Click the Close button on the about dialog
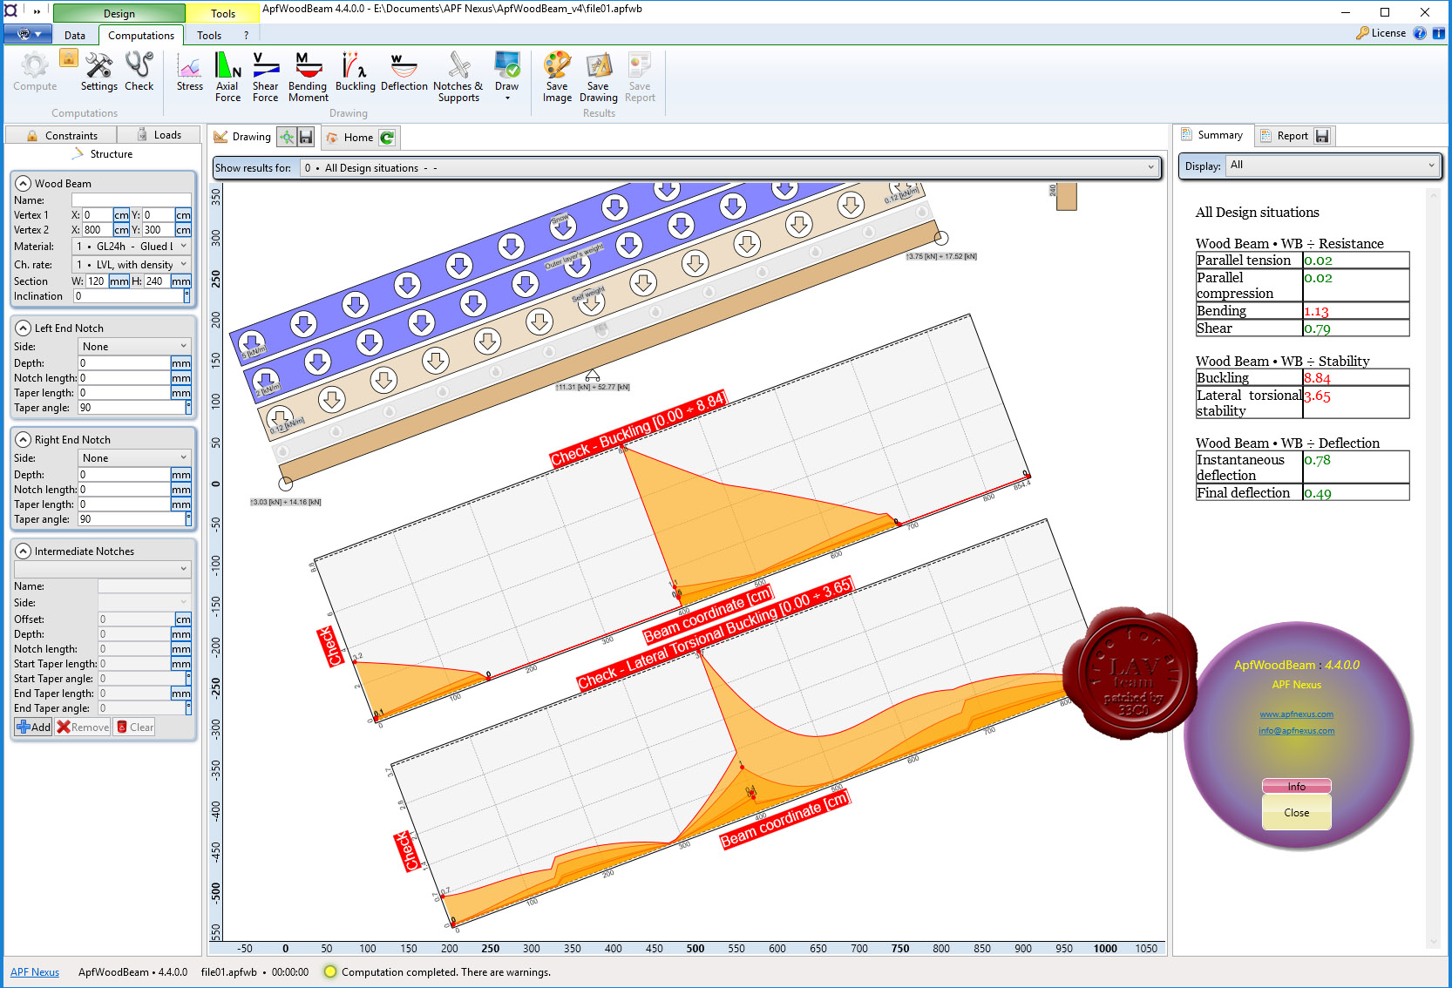The image size is (1452, 988). (1296, 813)
